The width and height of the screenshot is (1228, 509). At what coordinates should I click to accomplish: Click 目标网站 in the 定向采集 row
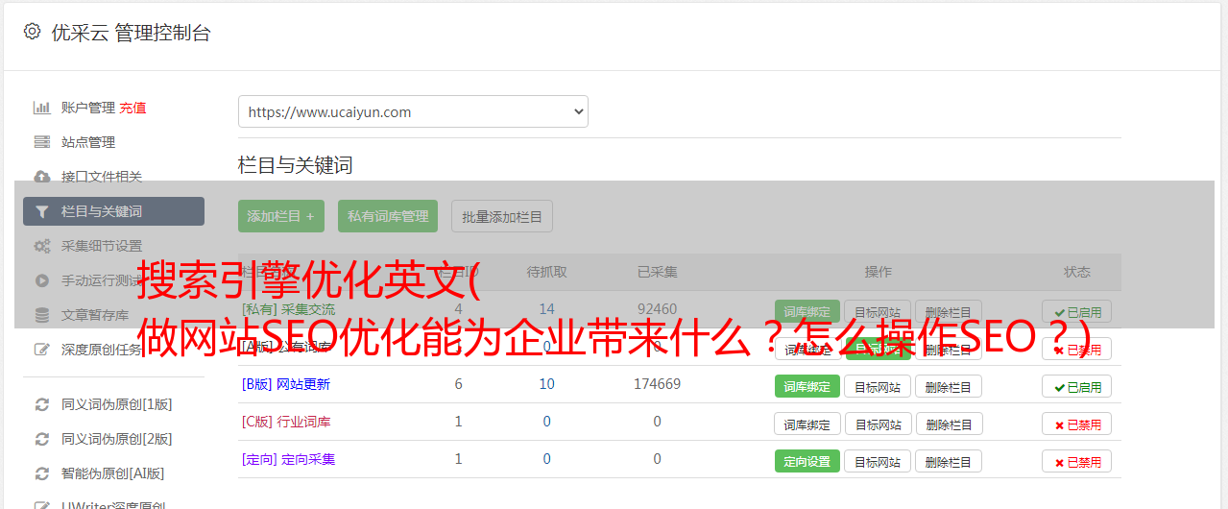point(878,461)
